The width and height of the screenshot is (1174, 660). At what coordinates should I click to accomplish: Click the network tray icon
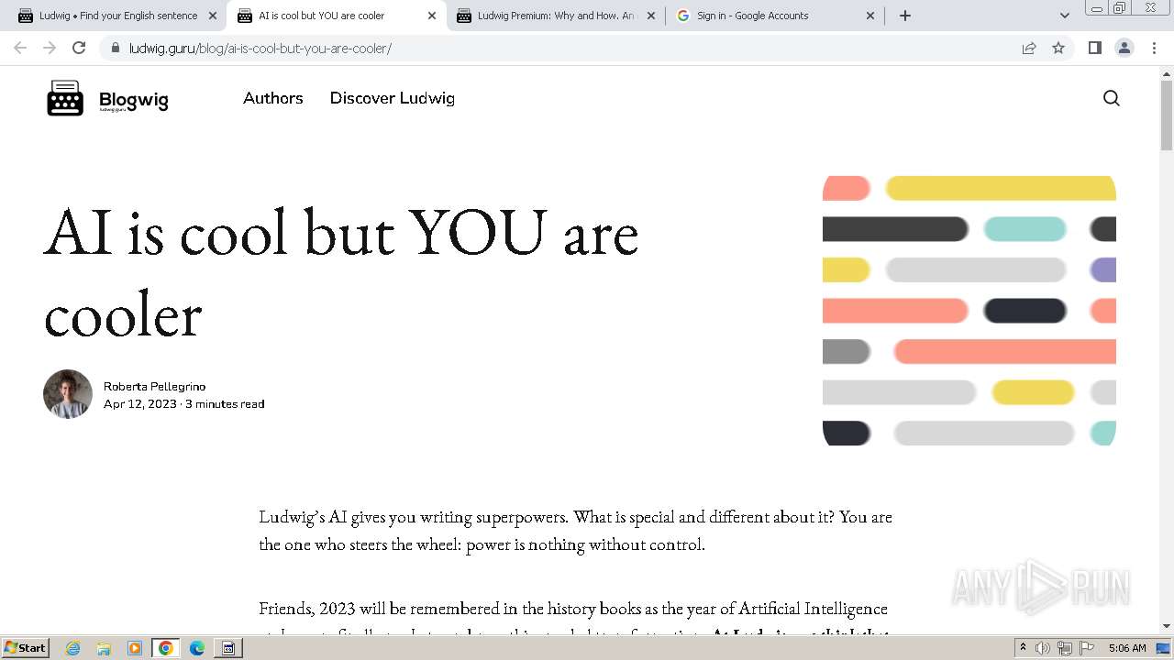point(1065,648)
